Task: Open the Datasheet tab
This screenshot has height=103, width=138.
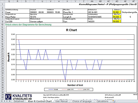Action: tap(19, 101)
